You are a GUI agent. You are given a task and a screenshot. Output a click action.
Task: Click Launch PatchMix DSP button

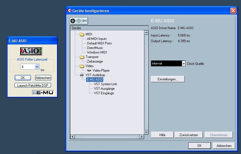point(33,85)
